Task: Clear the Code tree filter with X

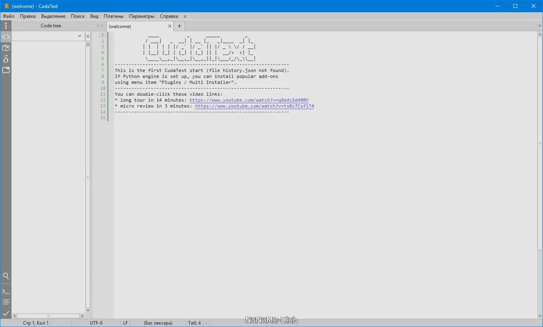Action: pos(88,36)
